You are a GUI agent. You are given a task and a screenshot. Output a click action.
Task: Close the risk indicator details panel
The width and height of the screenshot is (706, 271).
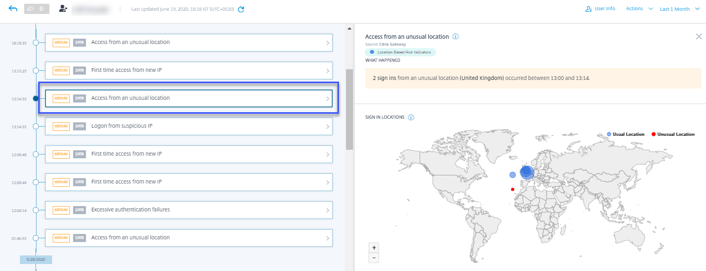click(698, 36)
